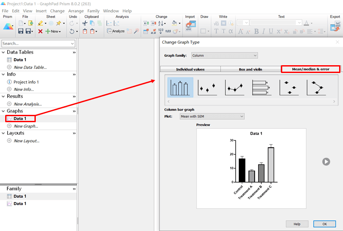Image resolution: width=343 pixels, height=231 pixels.
Task: Click the New Analysis link under Results
Action: [28, 104]
